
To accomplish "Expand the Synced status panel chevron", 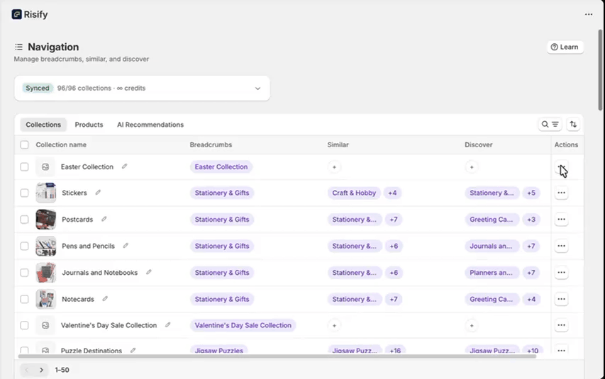I will click(x=257, y=89).
